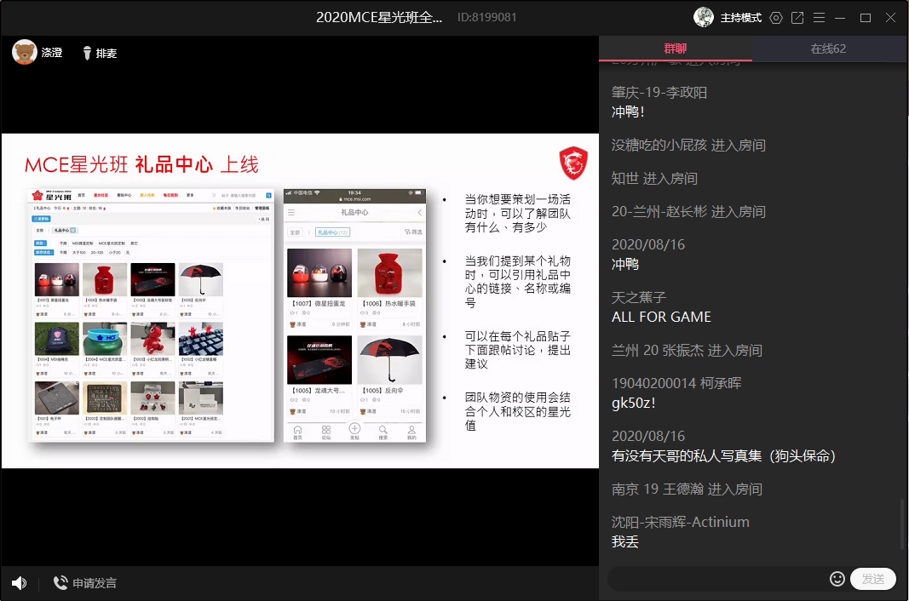Screen dimensions: 909x601
Task: Click the bear avatar of 涤澄
Action: coord(25,52)
